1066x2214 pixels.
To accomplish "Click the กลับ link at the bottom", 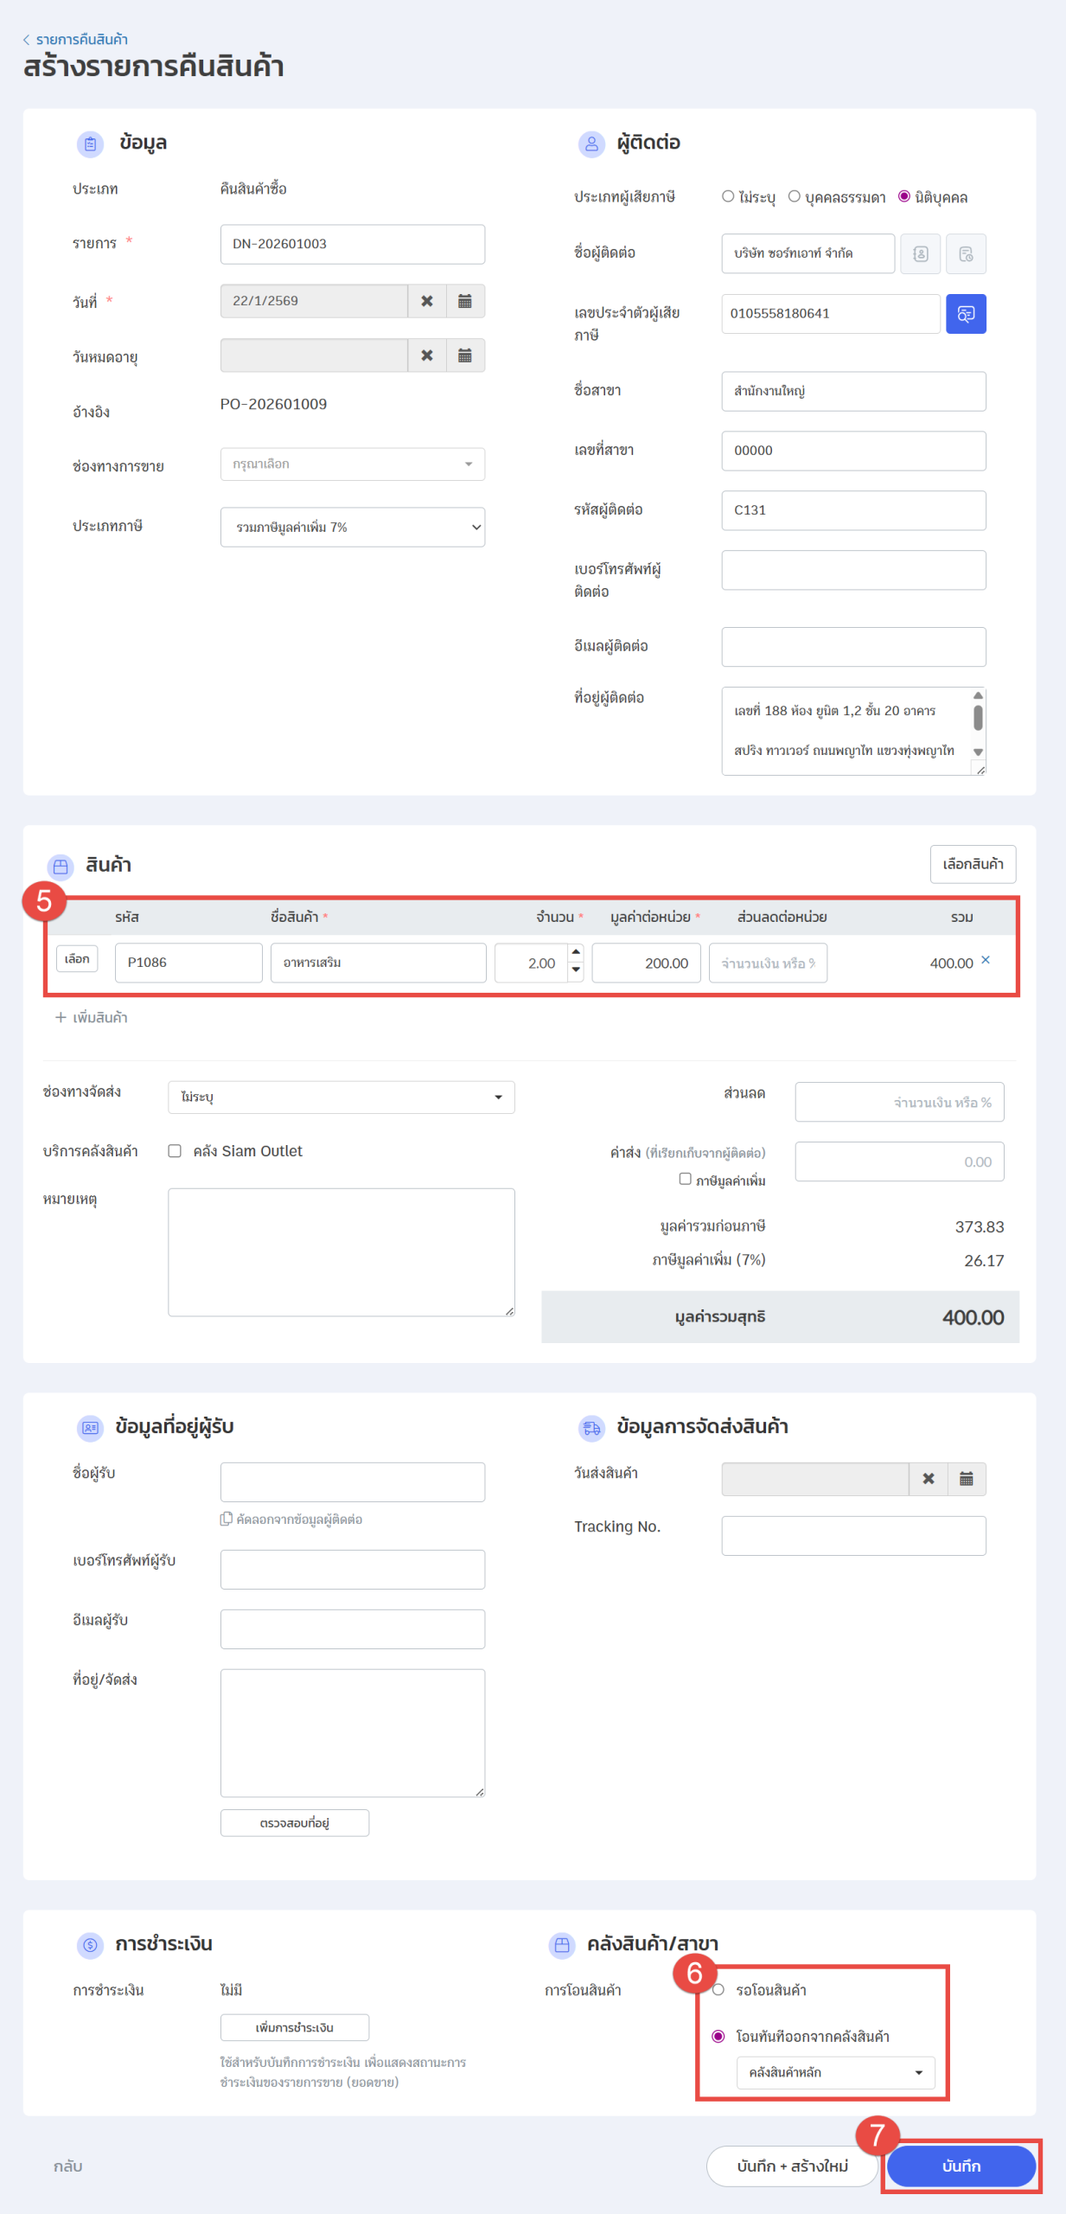I will click(x=67, y=2166).
